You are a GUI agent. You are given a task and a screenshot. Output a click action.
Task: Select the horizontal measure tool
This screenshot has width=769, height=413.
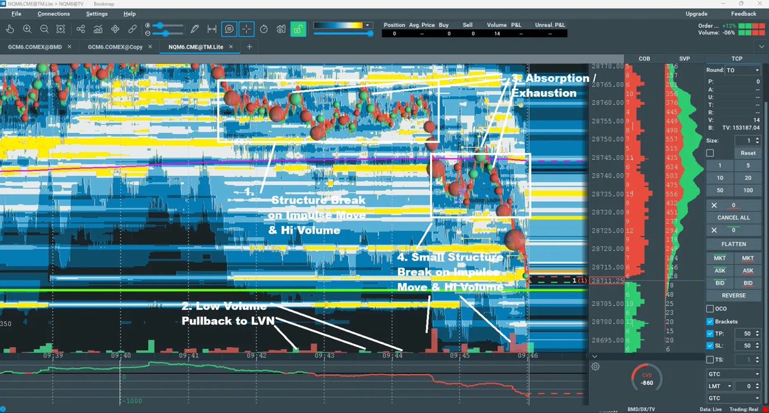212,29
